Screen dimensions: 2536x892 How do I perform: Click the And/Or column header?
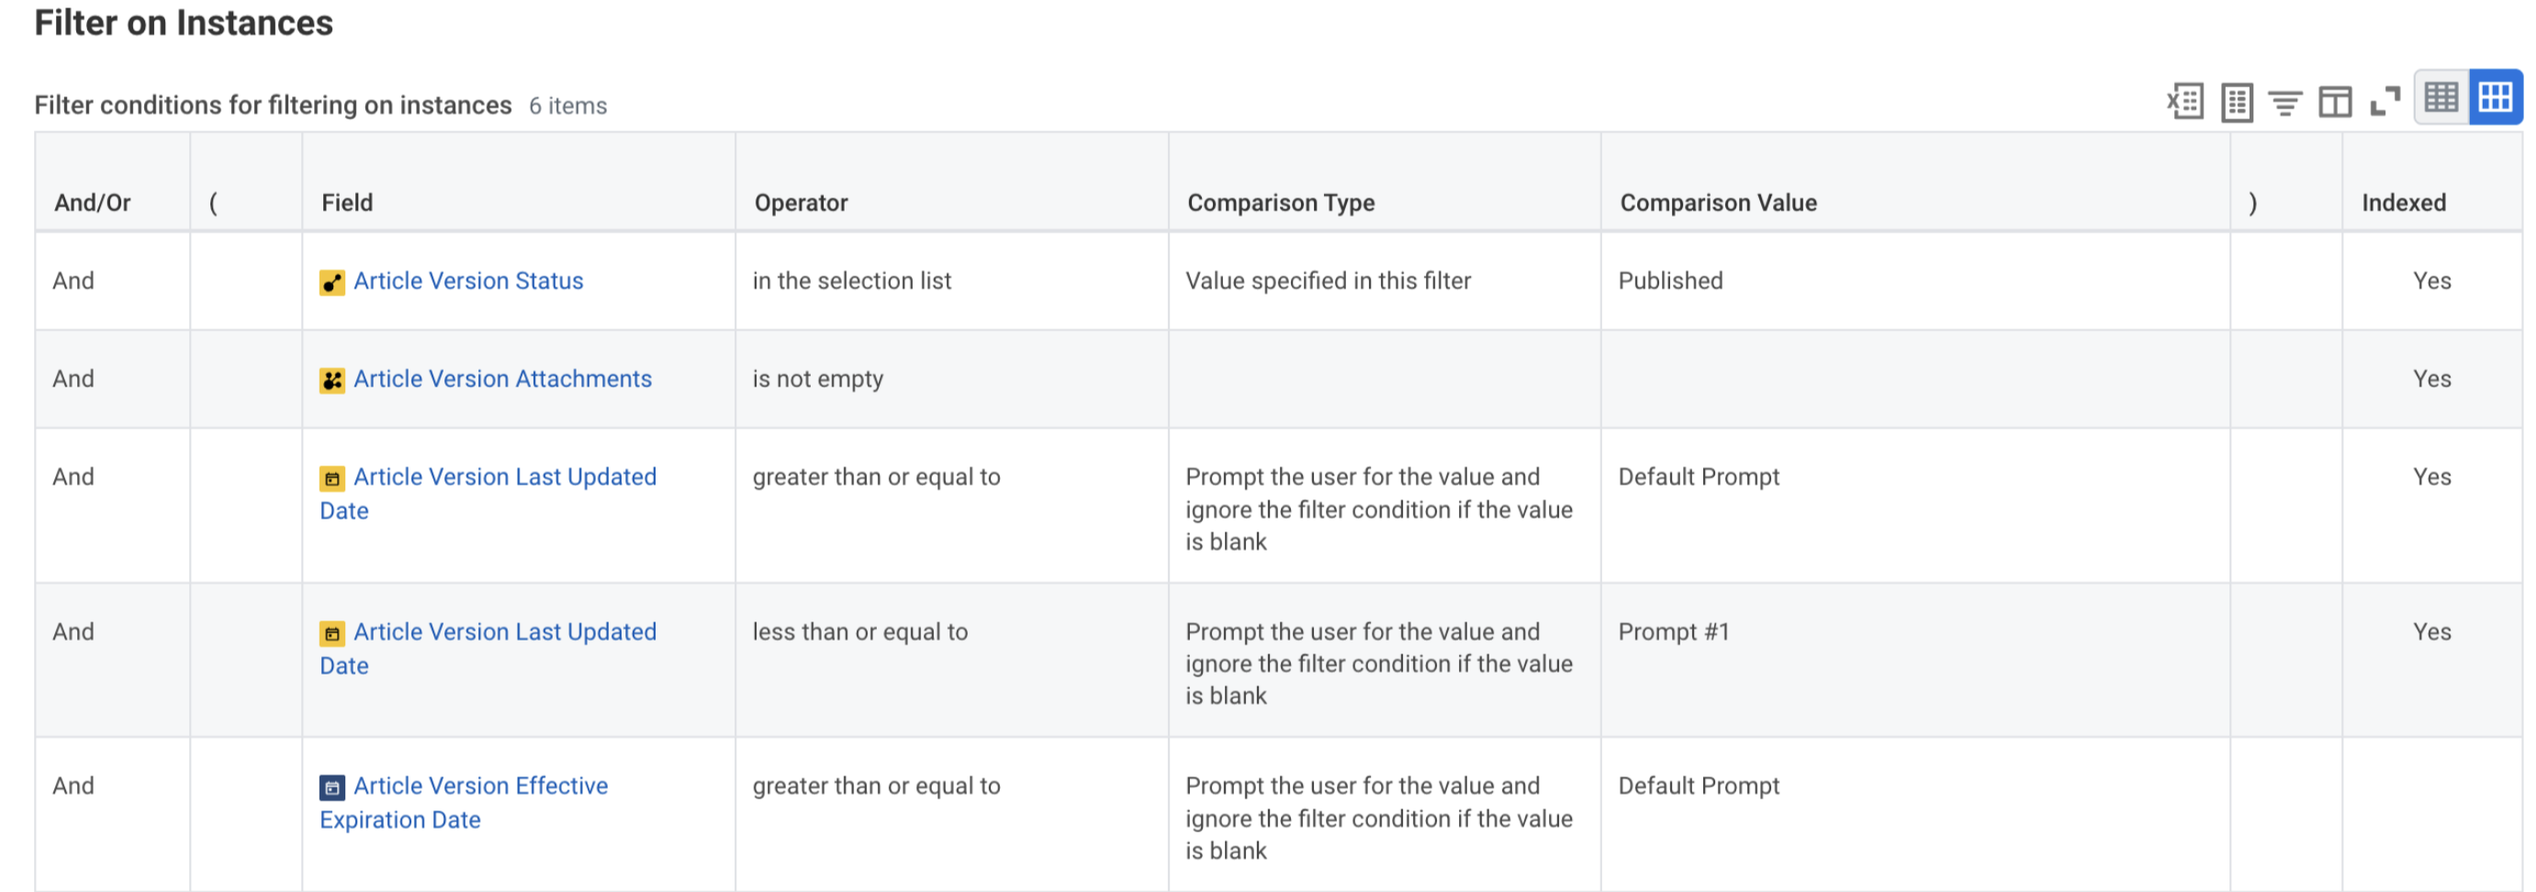tap(93, 203)
